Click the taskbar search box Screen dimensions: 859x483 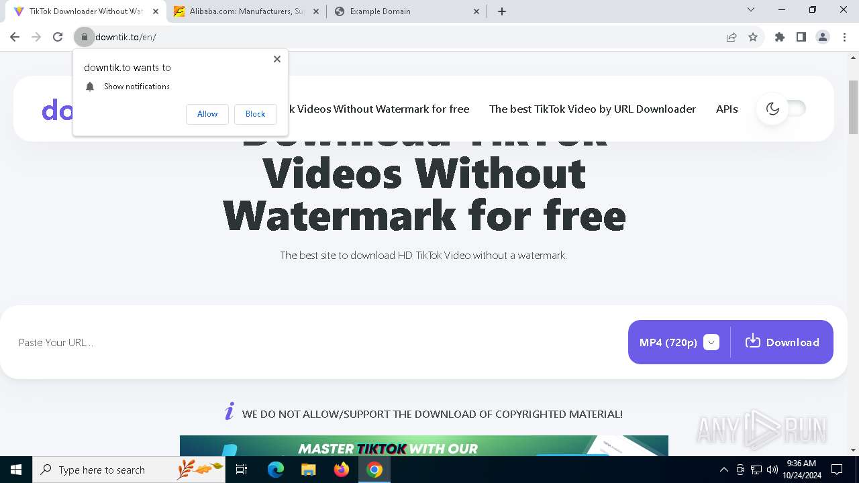tap(129, 470)
